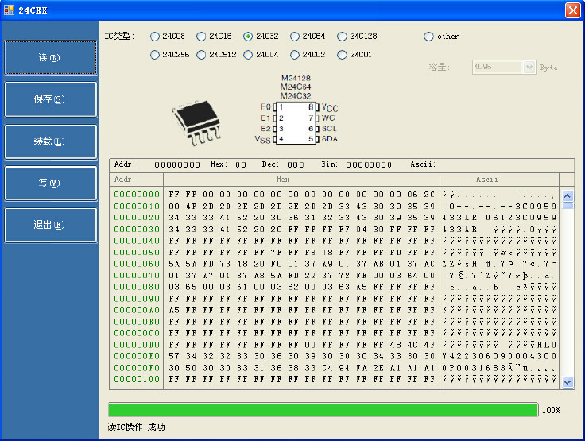Click the Hex column header

tap(301, 179)
